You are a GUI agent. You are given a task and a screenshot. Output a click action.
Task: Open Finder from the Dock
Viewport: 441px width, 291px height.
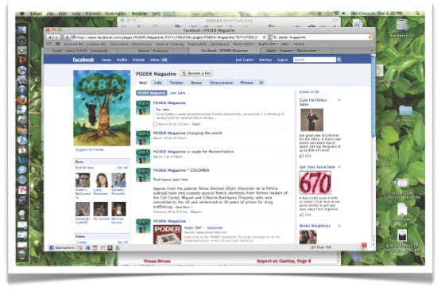point(22,30)
